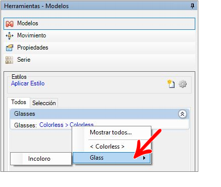221x187 pixels.
Task: Pin the Herramientas - Modelos panel
Action: click(192, 6)
